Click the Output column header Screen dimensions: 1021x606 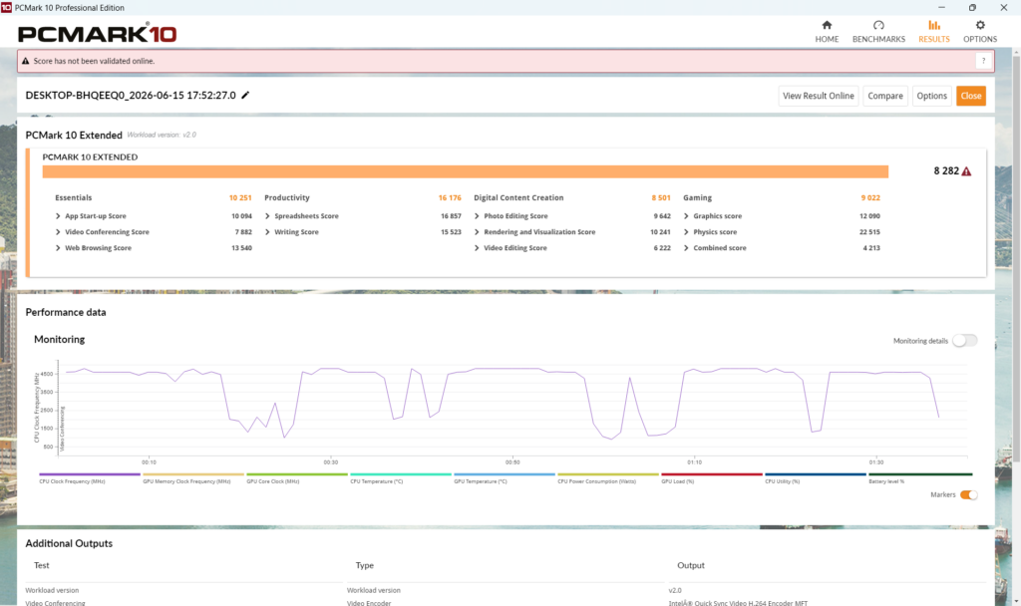691,566
